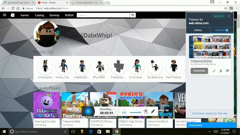Bookmark this page with the star icon
240x135 pixels.
coord(225,8)
